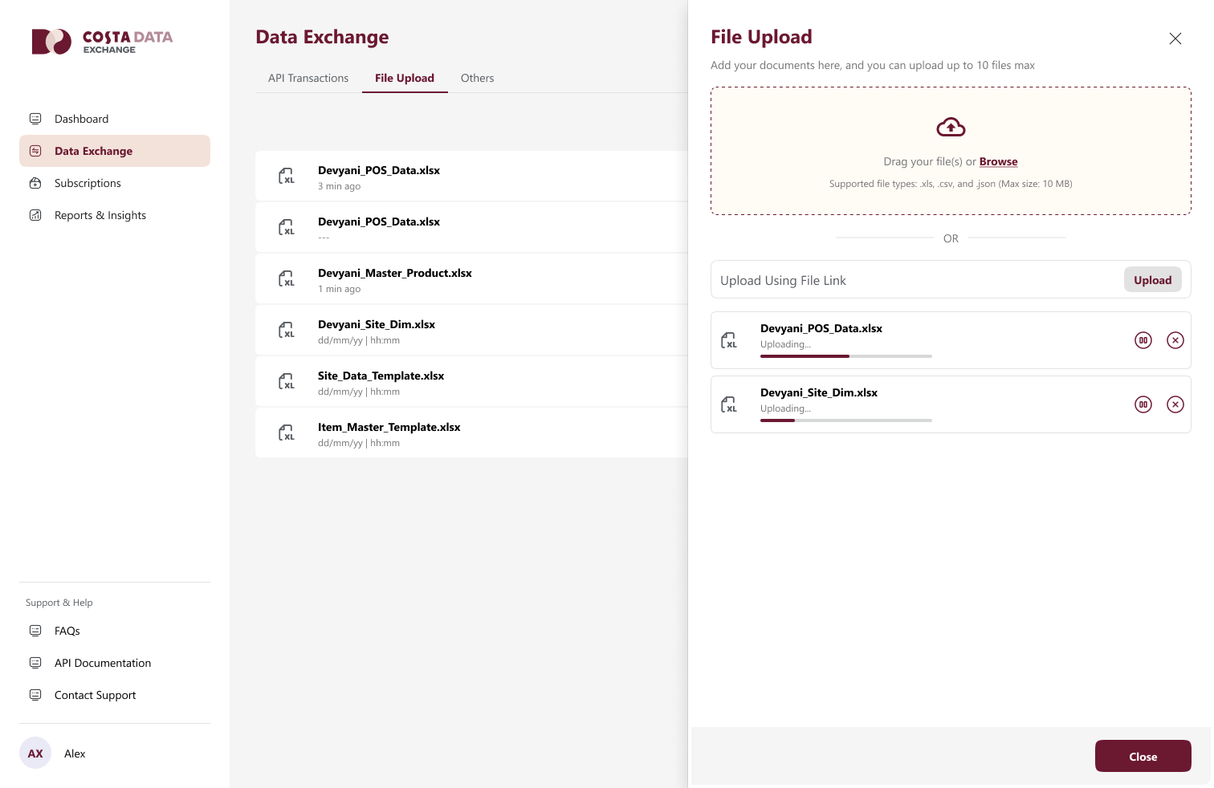Screen dimensions: 1214x788
Task: Click the XL file icon beside Devyani_POS_Data.xlsx 3 min ago
Action: tap(287, 176)
